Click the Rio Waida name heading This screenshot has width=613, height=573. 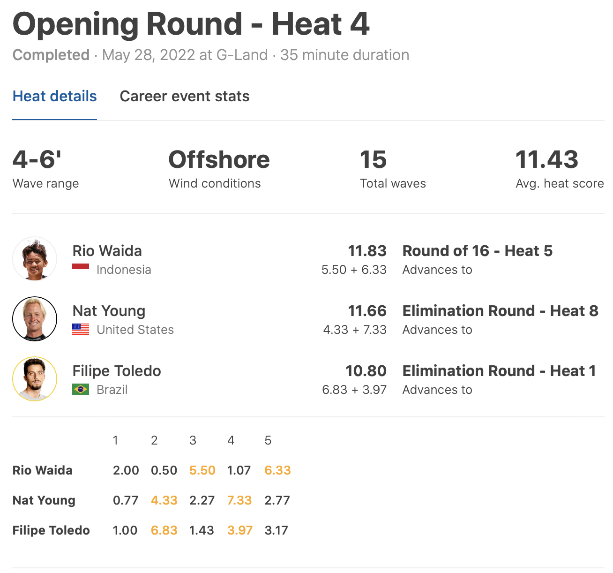pyautogui.click(x=107, y=251)
